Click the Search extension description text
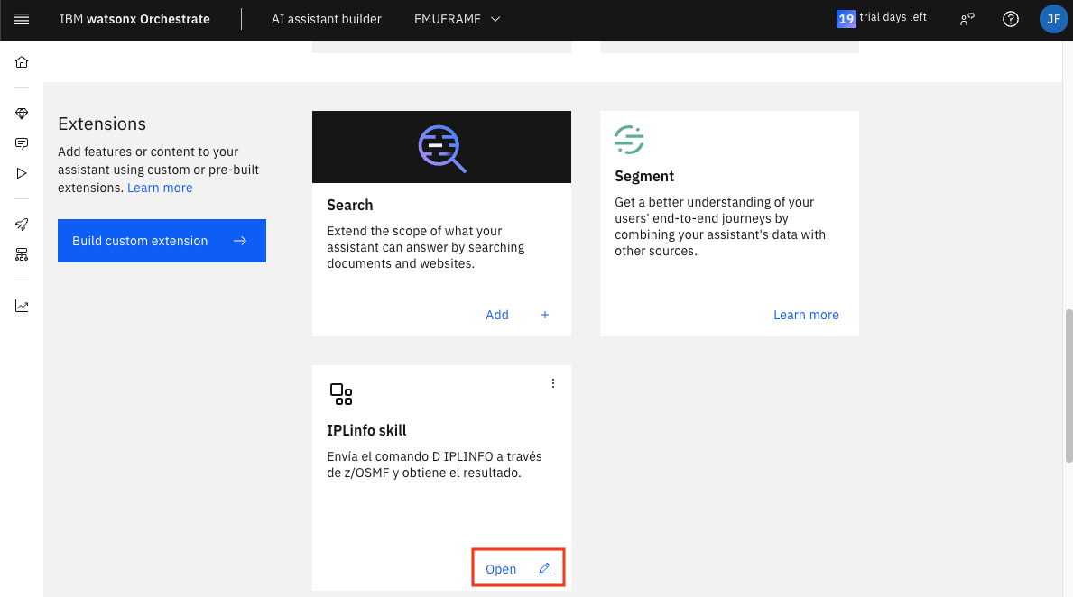Image resolution: width=1073 pixels, height=597 pixels. [426, 248]
